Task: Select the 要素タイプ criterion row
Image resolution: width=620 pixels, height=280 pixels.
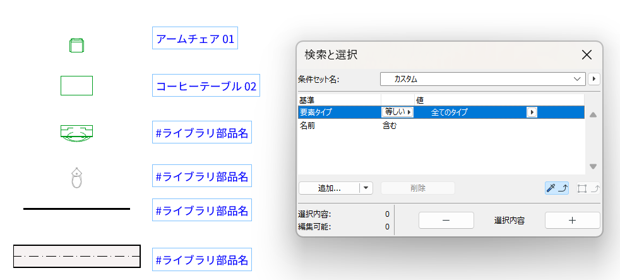Action: click(x=441, y=112)
